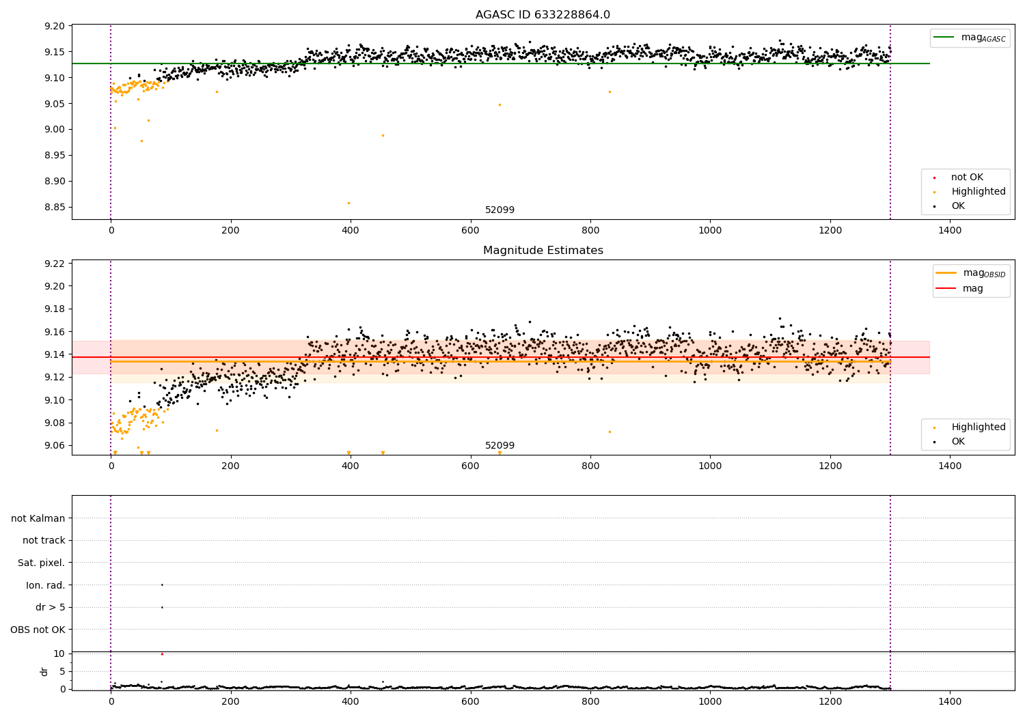Click the title 'AGASC ID 633228864.0'
This screenshot has width=1025, height=717.
tap(543, 15)
